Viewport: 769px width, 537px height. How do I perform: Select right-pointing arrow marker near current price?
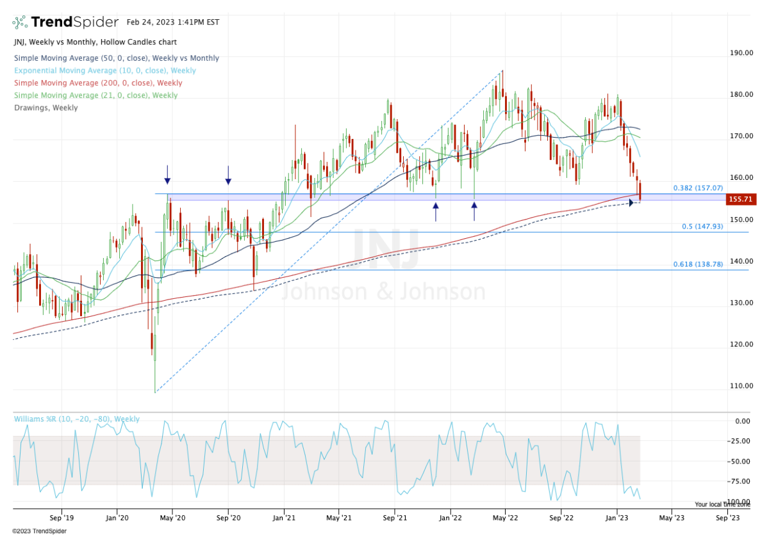tap(631, 203)
